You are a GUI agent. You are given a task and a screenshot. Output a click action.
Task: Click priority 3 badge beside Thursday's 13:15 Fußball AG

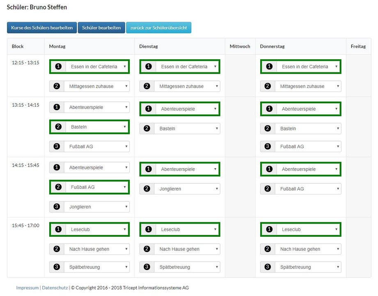tap(268, 146)
